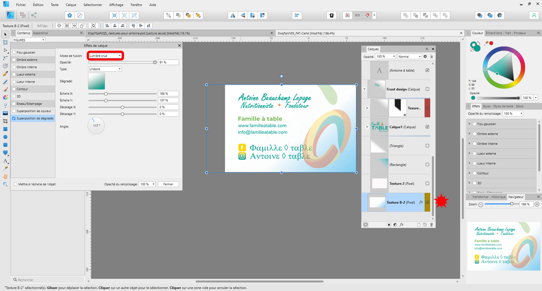Image resolution: width=542 pixels, height=291 pixels.
Task: Select the Transparency glass tool
Action: click(x=6, y=105)
